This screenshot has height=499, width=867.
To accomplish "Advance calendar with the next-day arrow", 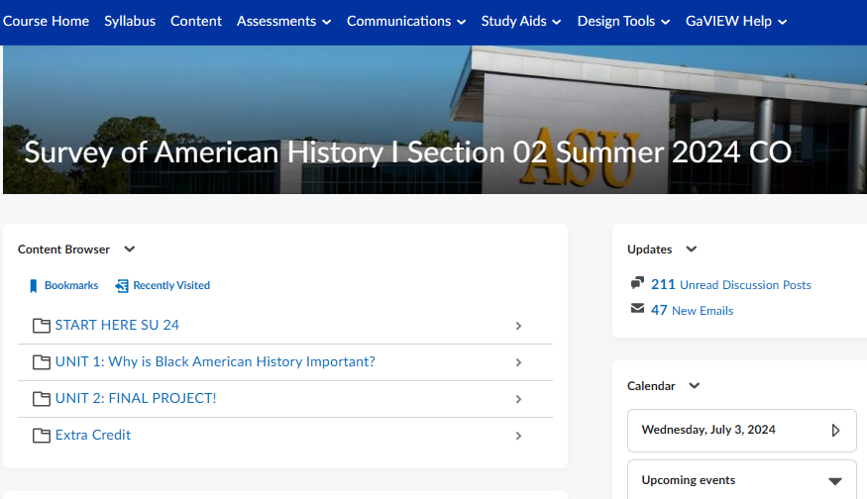I will pos(835,431).
